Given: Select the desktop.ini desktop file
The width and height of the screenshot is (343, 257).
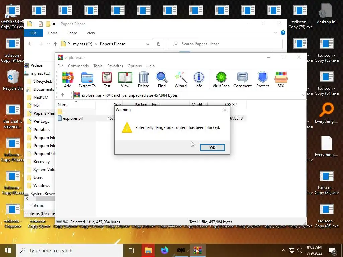Looking at the screenshot, I should click(327, 14).
